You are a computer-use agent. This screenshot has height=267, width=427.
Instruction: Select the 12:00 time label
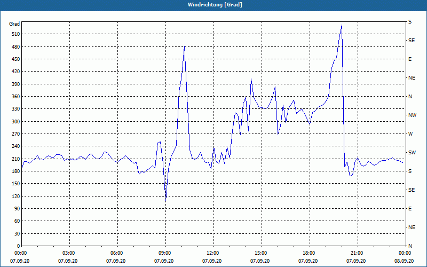pyautogui.click(x=213, y=253)
